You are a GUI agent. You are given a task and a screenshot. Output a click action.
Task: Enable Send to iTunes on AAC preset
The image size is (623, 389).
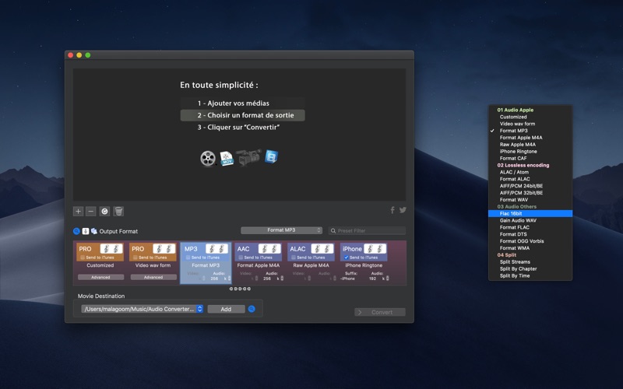pyautogui.click(x=241, y=258)
